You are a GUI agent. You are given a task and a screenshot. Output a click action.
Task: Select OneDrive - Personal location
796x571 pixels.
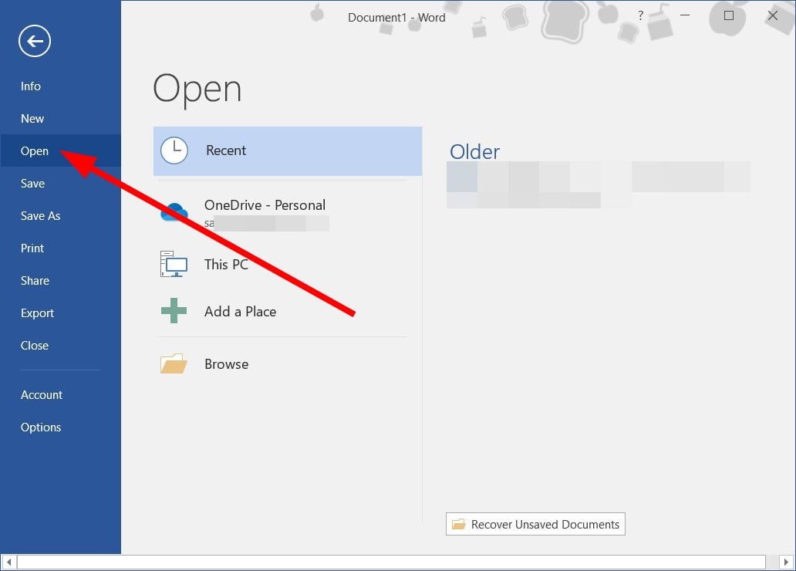[x=288, y=213]
